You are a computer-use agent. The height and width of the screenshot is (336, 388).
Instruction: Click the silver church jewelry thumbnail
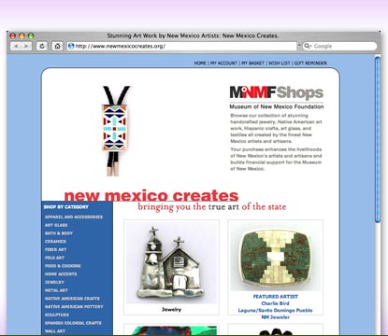coord(171,262)
